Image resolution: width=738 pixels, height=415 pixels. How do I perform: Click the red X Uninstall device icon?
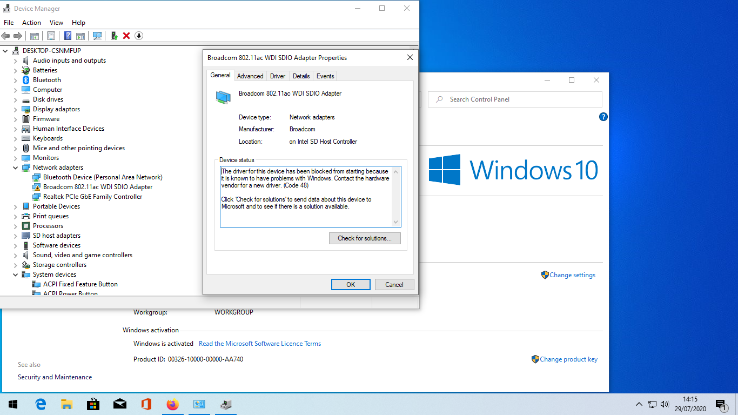[x=126, y=36]
